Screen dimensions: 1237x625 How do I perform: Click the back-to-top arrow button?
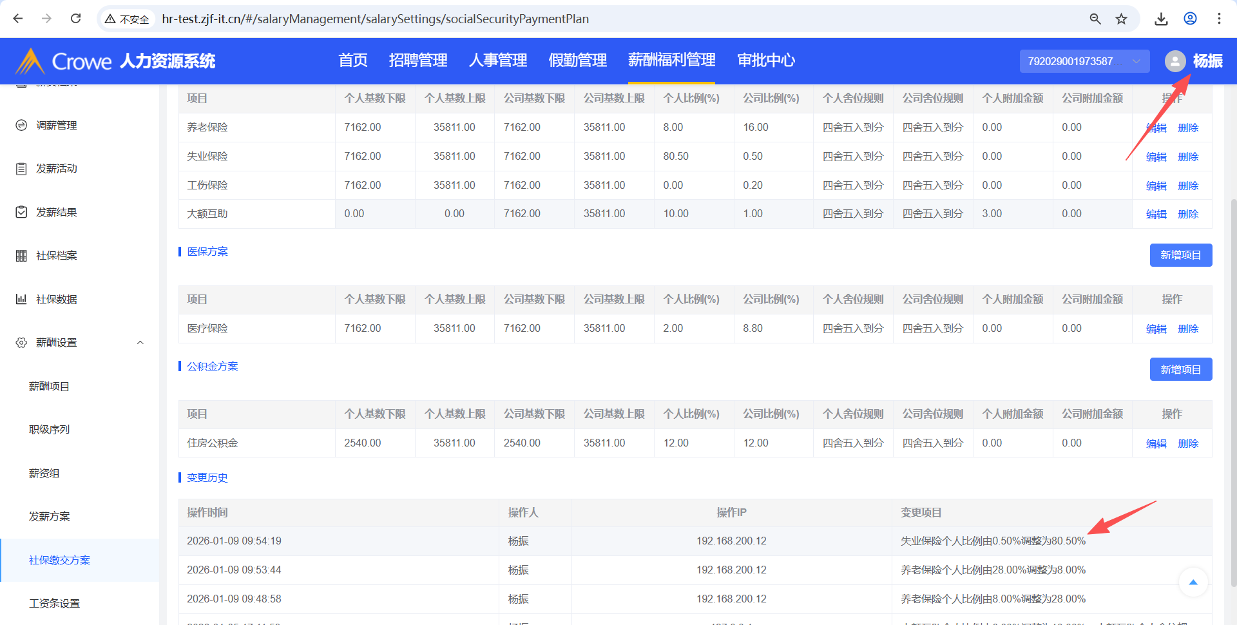[1193, 582]
